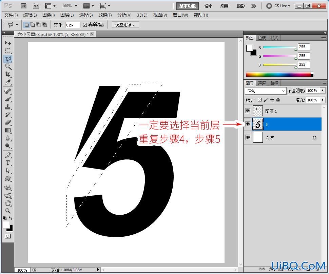Image resolution: width=329 pixels, height=274 pixels.
Task: Select the History Brush tool
Action: [x=8, y=115]
